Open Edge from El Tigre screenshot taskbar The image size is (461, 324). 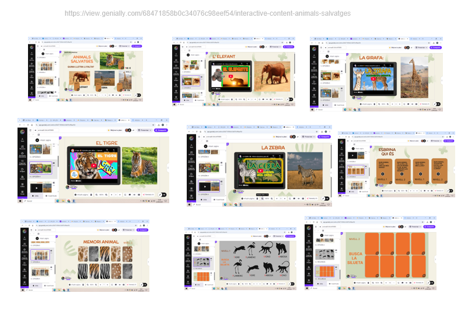coord(58,201)
